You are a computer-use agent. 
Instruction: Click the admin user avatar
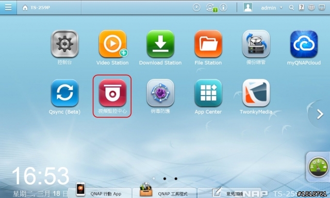click(248, 7)
